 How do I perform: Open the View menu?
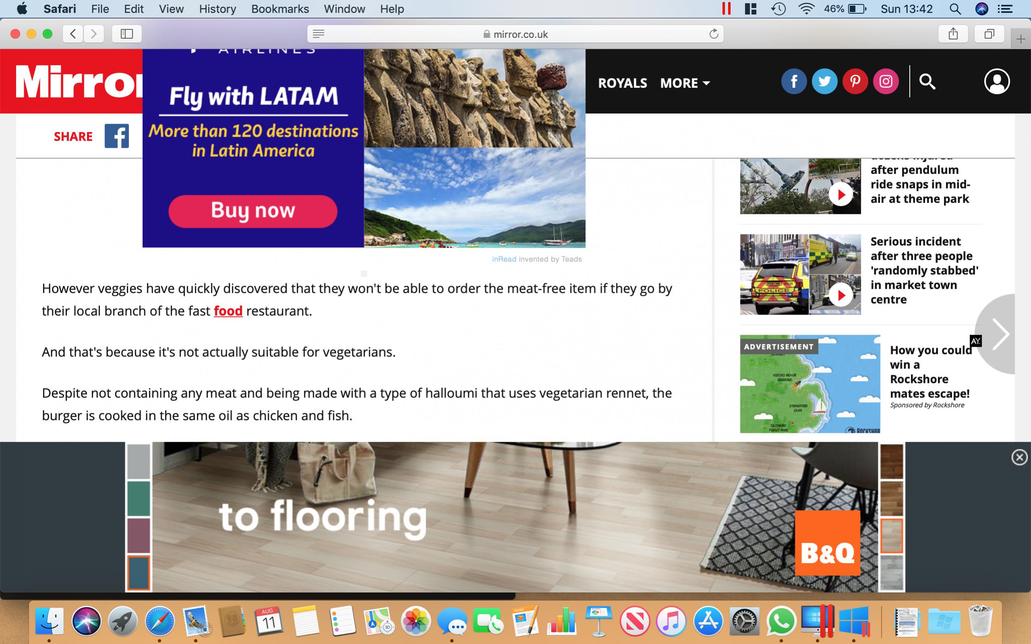(x=171, y=9)
